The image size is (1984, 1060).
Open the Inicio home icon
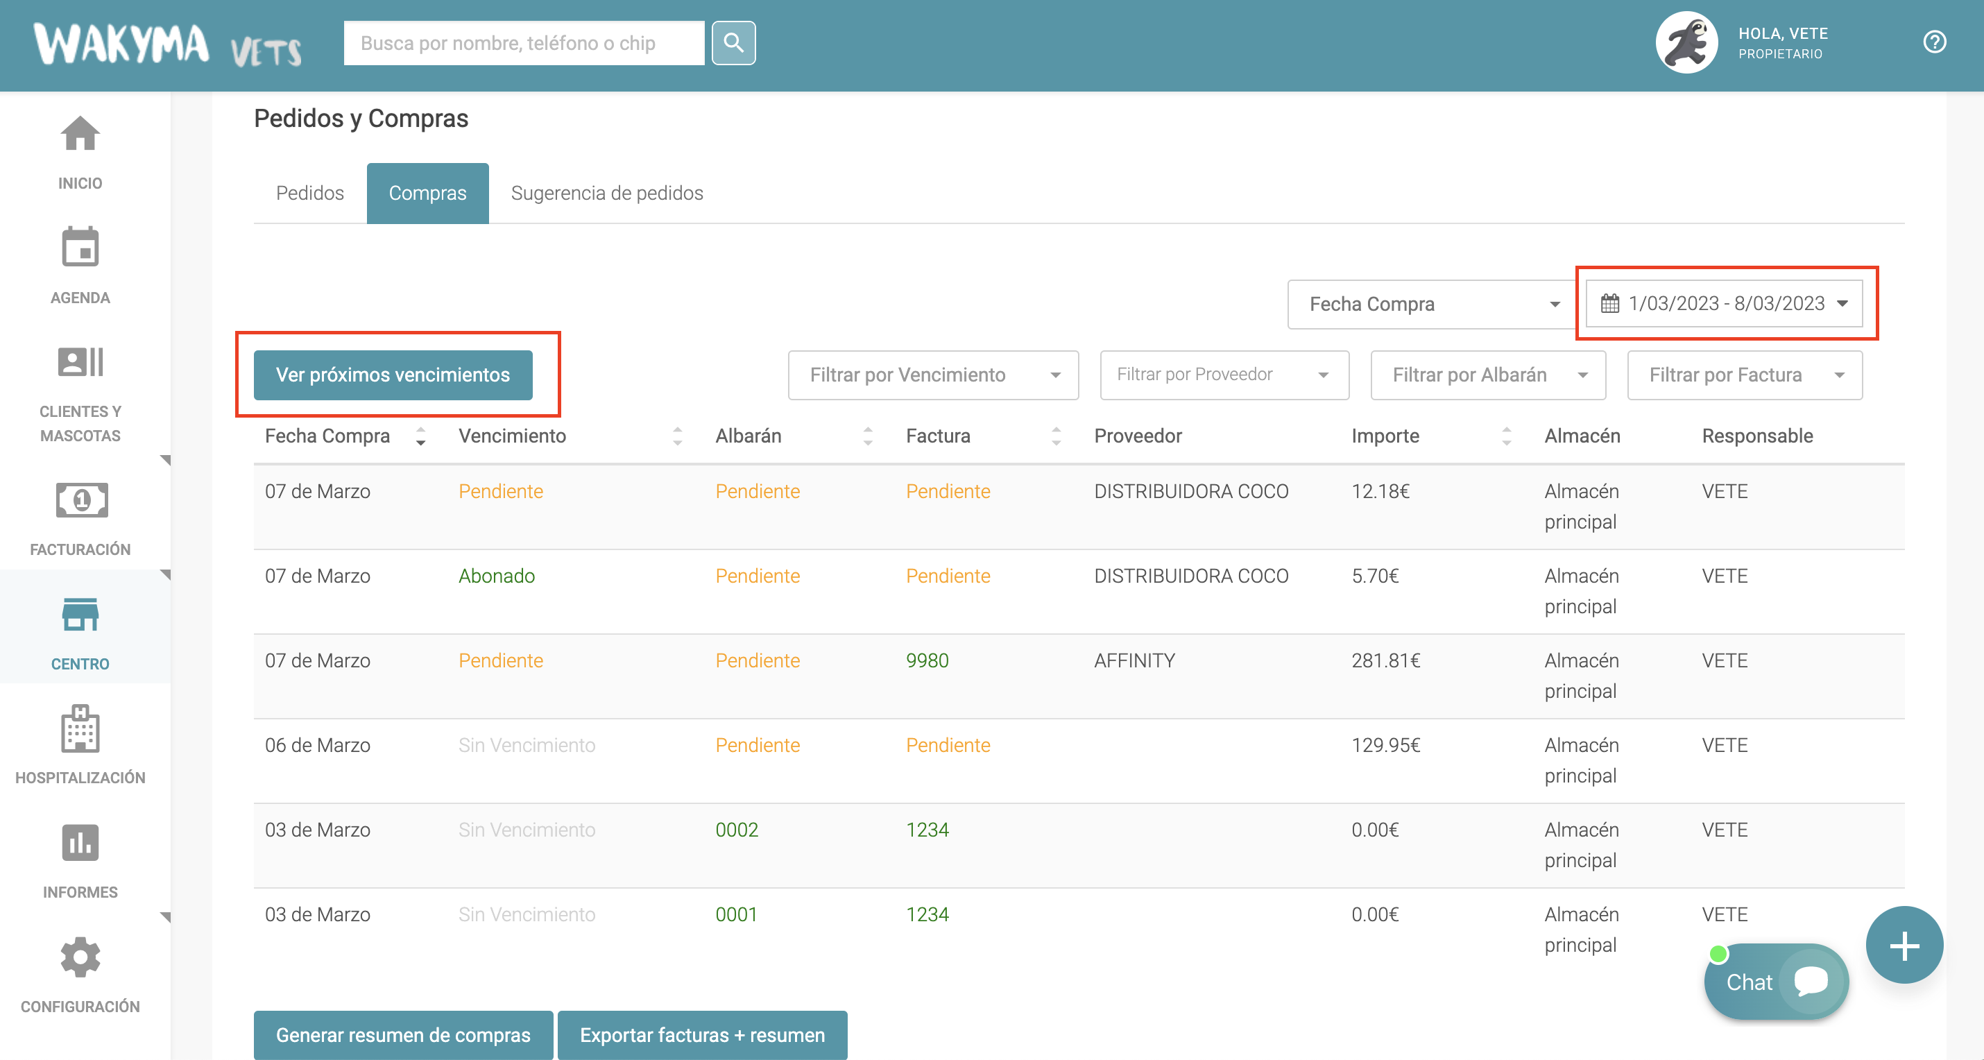pyautogui.click(x=80, y=135)
